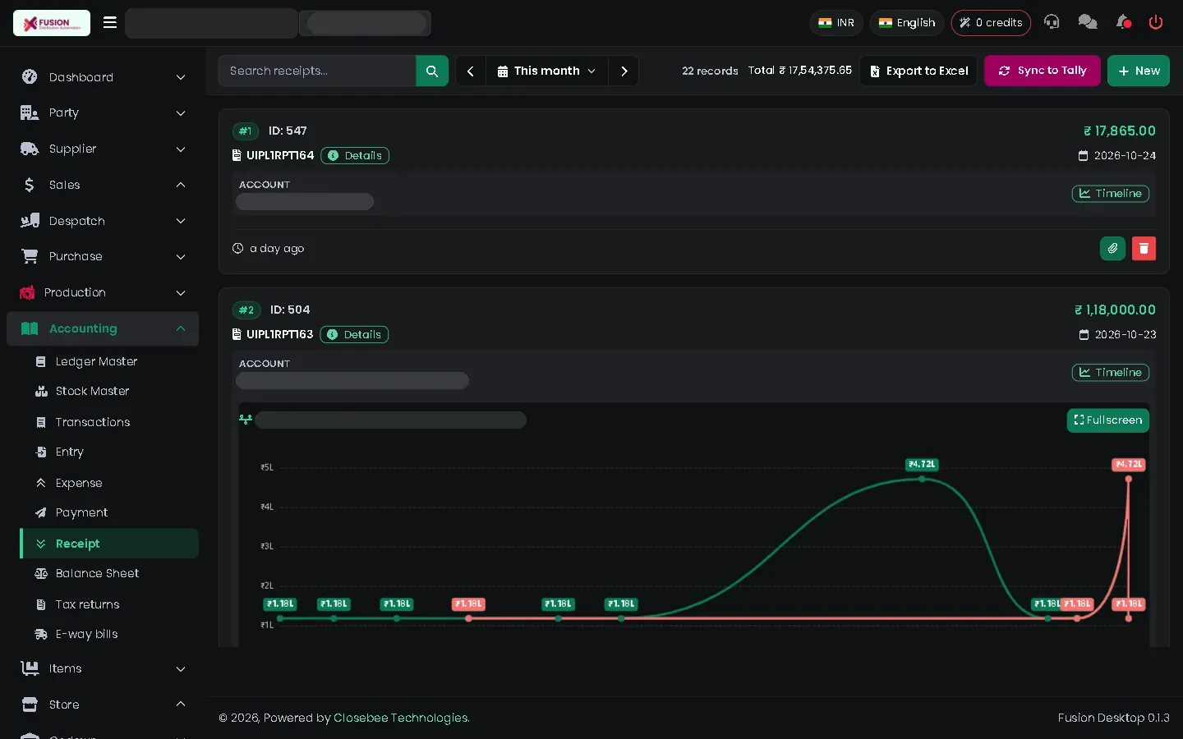Click the 0 credits badge
The height and width of the screenshot is (739, 1183).
click(x=991, y=23)
